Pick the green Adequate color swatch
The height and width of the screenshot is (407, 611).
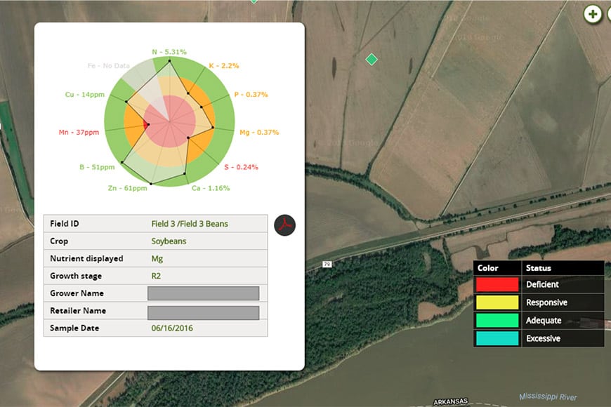tap(496, 321)
